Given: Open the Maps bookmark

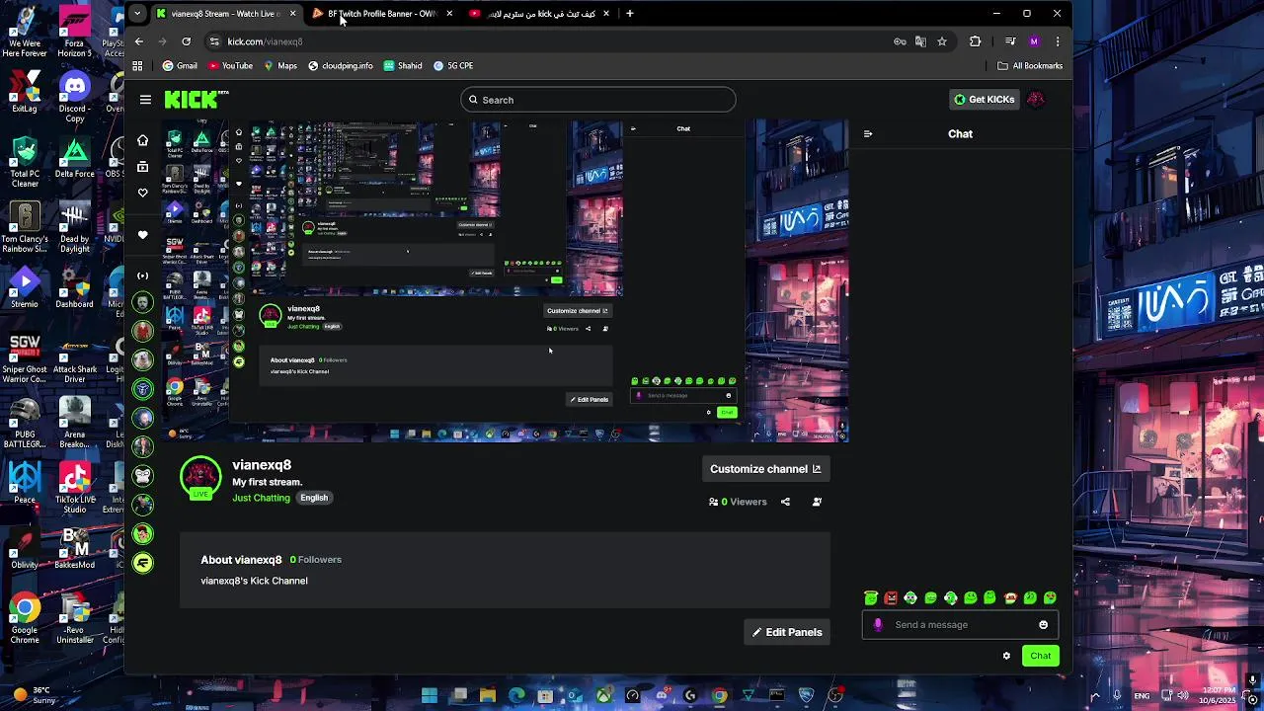Looking at the screenshot, I should [280, 66].
